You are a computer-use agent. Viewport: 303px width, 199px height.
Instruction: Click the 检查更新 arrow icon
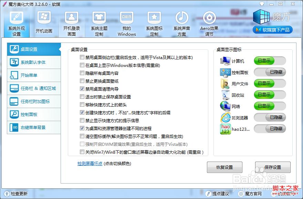pyautogui.click(x=7, y=194)
